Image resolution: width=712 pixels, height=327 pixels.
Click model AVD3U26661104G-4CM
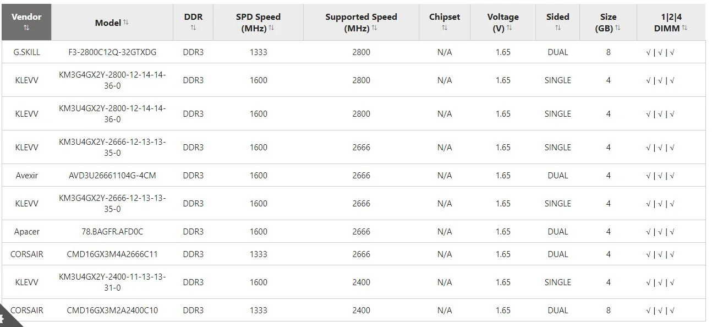[x=112, y=176]
